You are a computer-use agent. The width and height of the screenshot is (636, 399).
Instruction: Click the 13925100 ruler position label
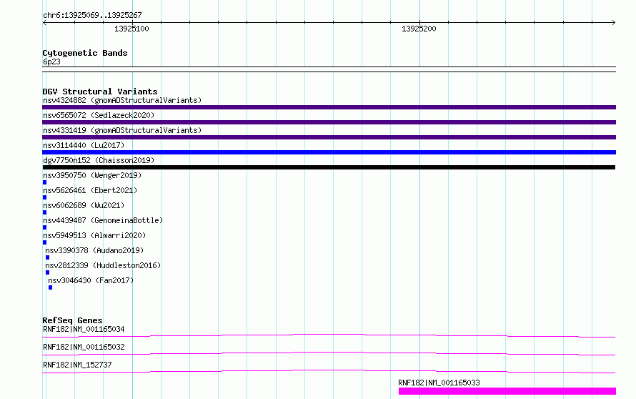click(x=131, y=29)
